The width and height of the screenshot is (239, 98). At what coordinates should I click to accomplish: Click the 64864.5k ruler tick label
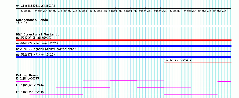point(100,11)
